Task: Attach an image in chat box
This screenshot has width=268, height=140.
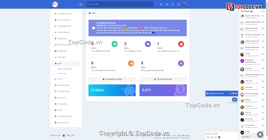Action: point(208,137)
